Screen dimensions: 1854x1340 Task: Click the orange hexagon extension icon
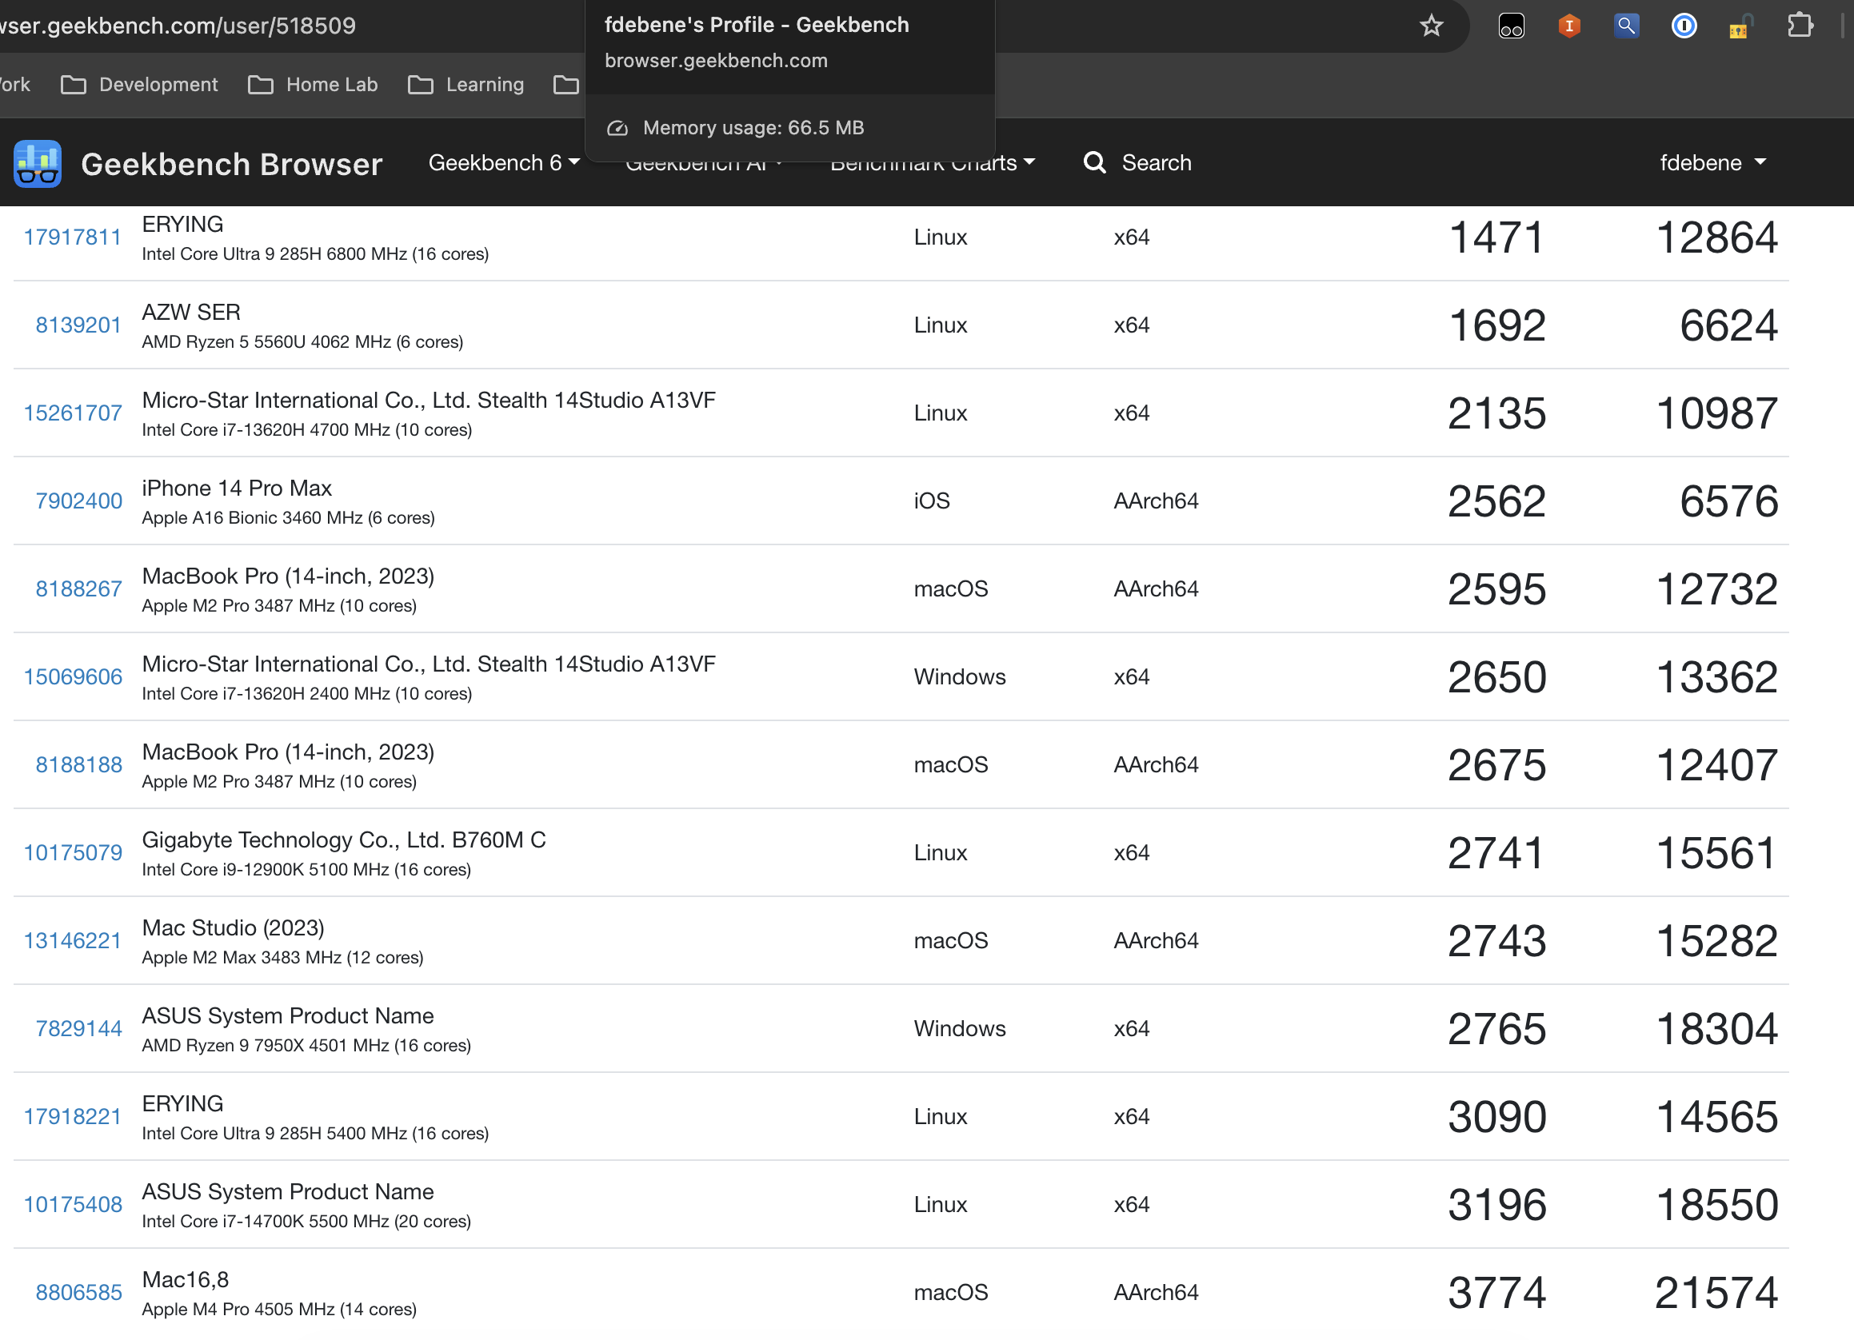pyautogui.click(x=1568, y=26)
